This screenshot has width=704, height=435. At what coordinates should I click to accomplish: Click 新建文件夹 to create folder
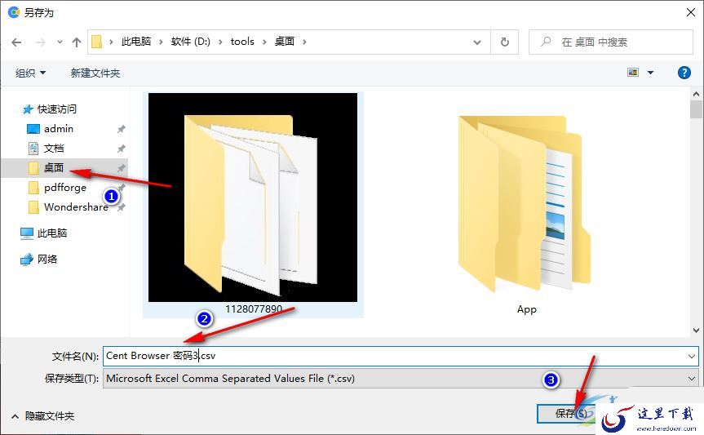[95, 73]
